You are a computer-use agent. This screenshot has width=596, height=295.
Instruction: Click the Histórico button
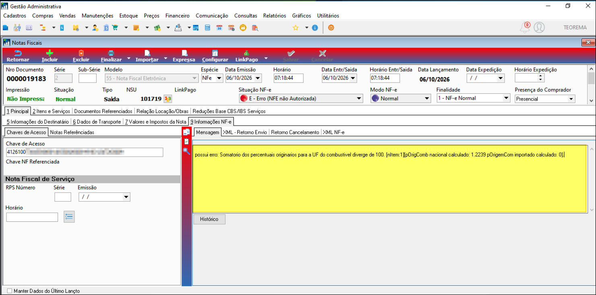(x=209, y=219)
